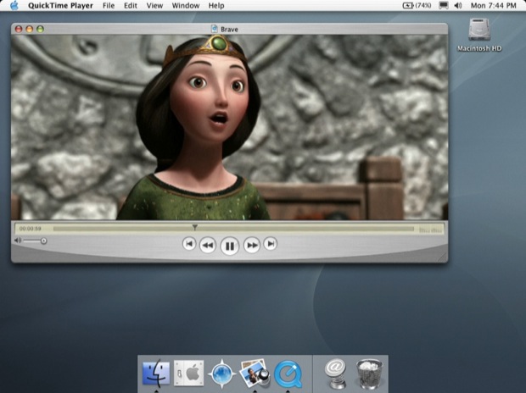Open the Help menu
The height and width of the screenshot is (393, 526).
(216, 6)
